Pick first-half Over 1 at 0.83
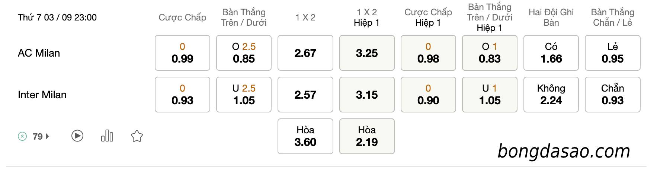This screenshot has width=657, height=175. tap(490, 53)
